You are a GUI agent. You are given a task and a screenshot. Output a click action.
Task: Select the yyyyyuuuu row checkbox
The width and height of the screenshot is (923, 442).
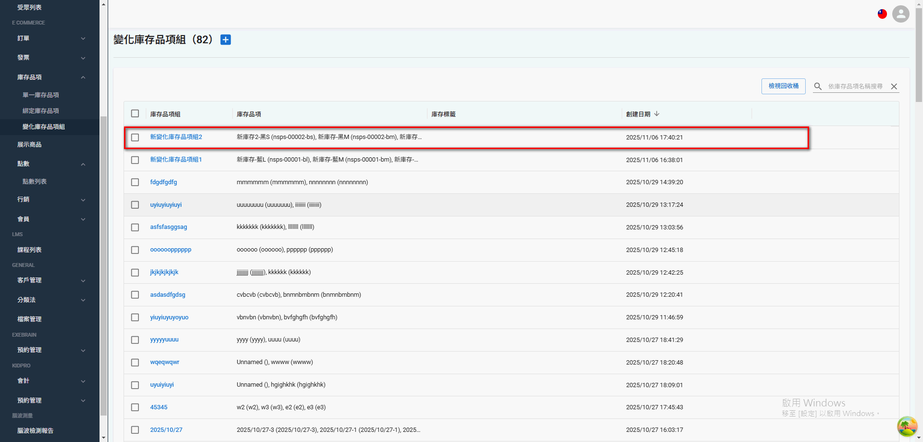click(x=135, y=340)
